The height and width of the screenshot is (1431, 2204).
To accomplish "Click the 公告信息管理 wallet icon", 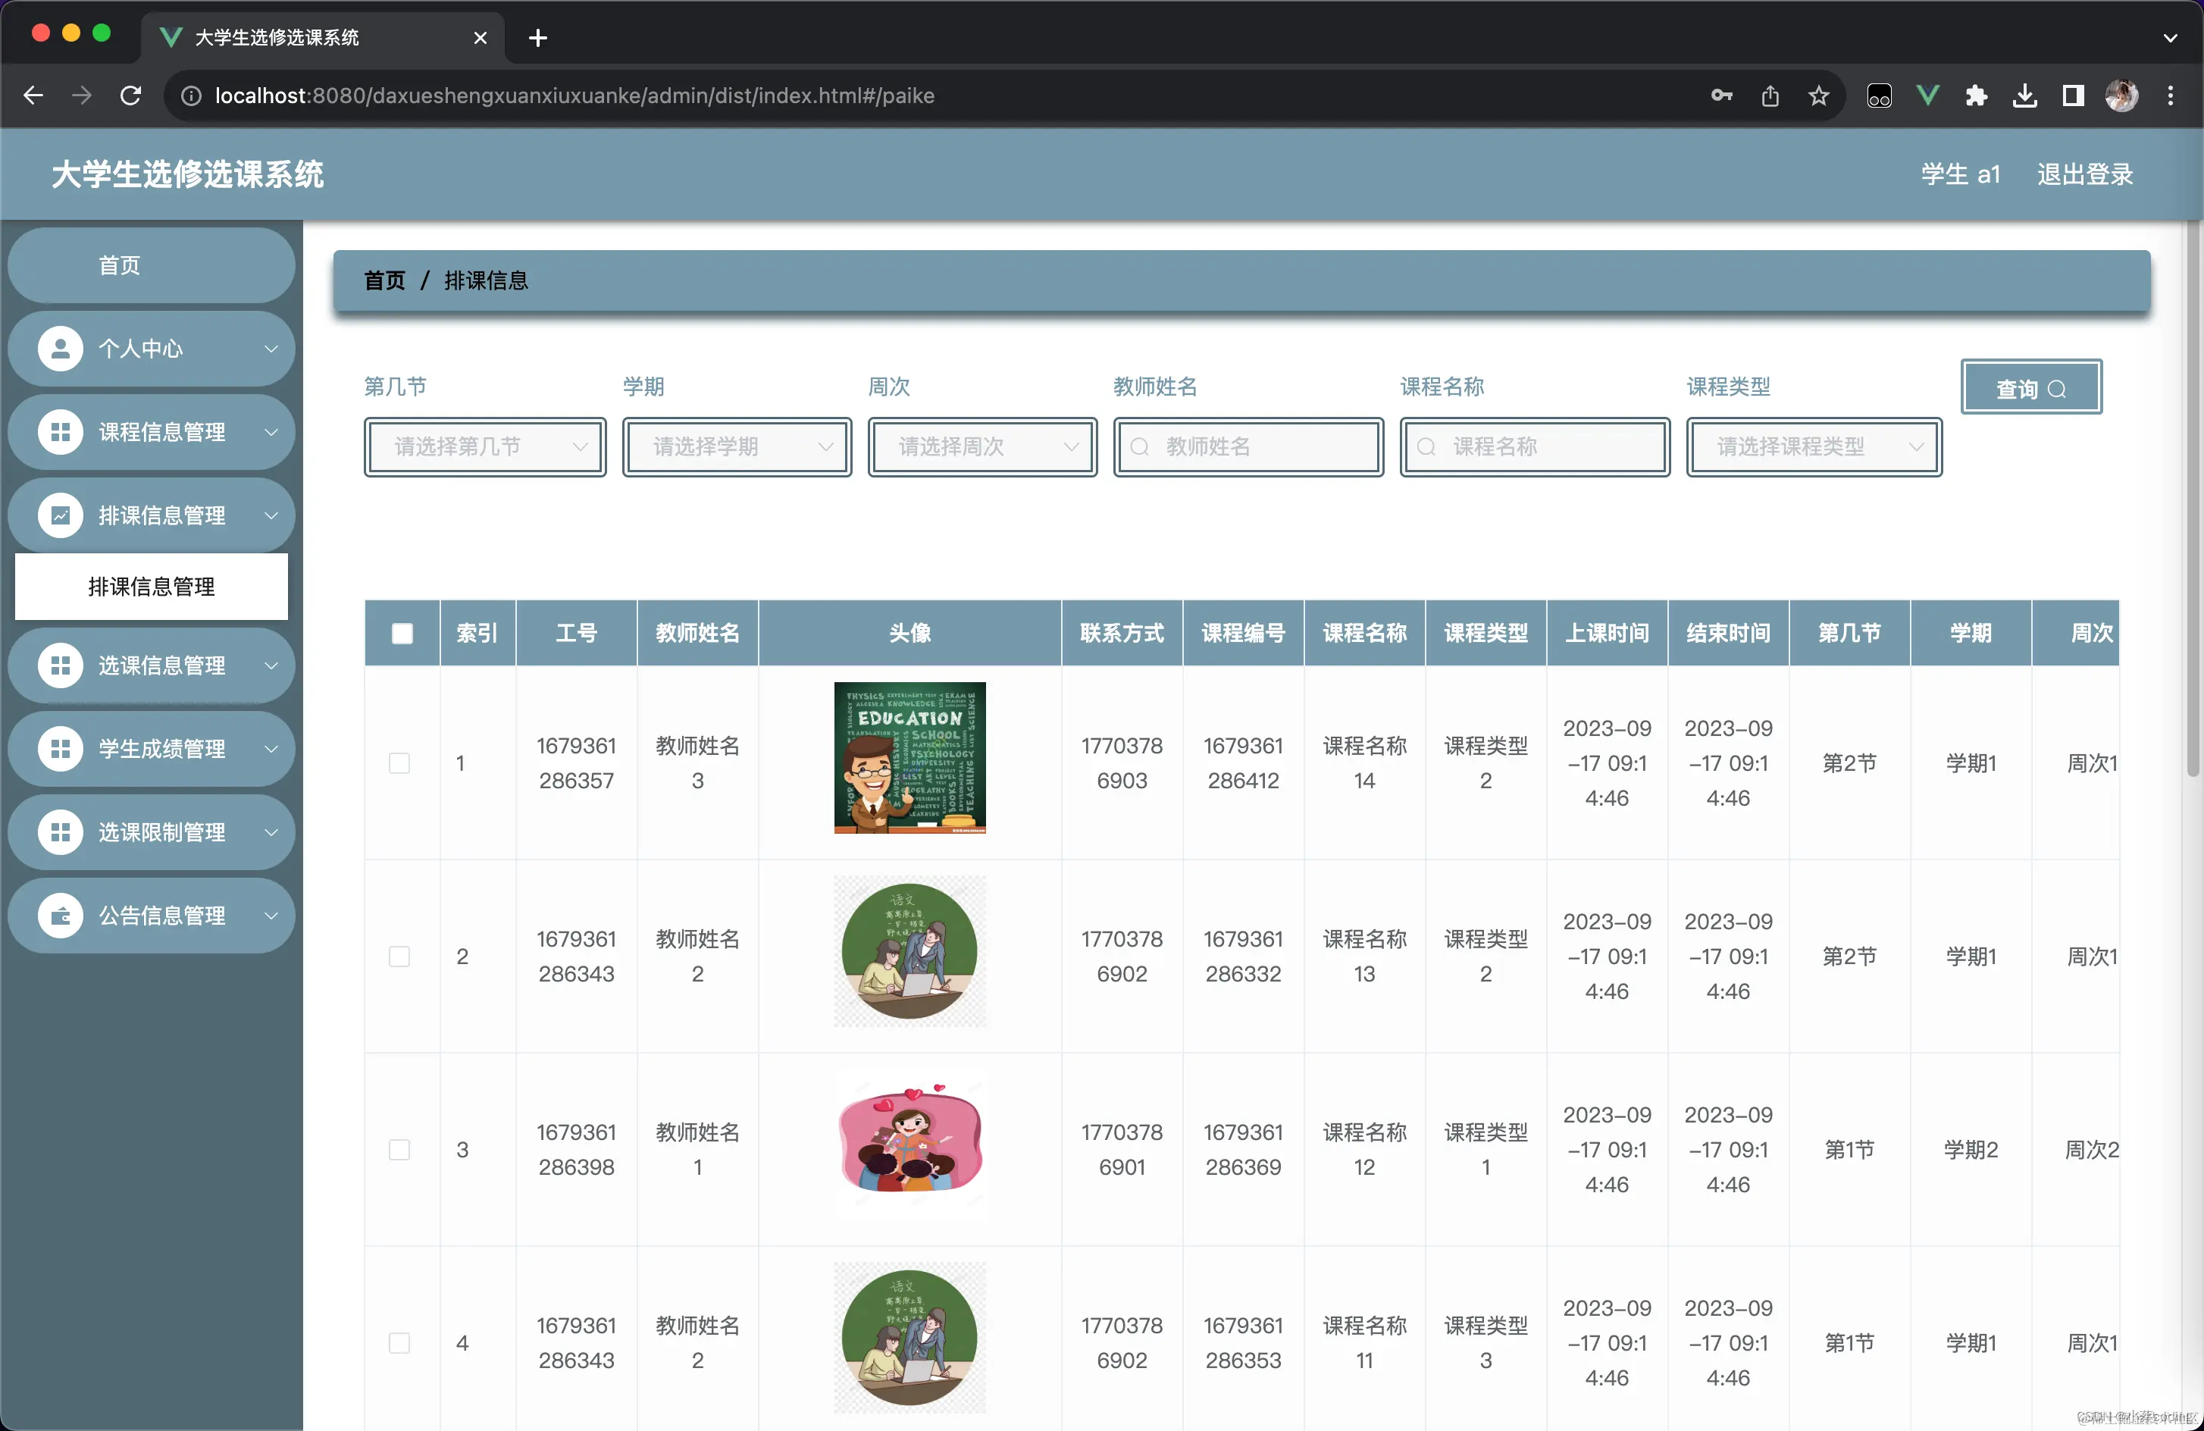I will click(60, 916).
